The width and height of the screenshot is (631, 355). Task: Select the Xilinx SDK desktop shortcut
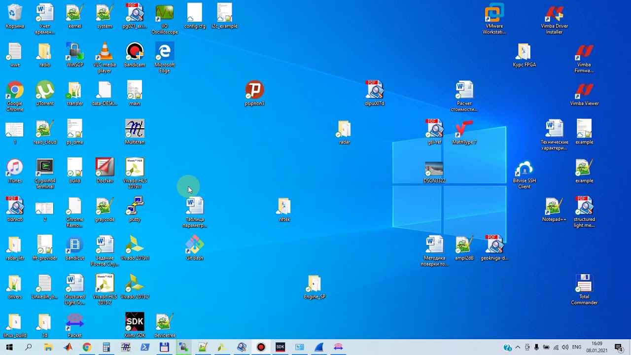pyautogui.click(x=135, y=325)
